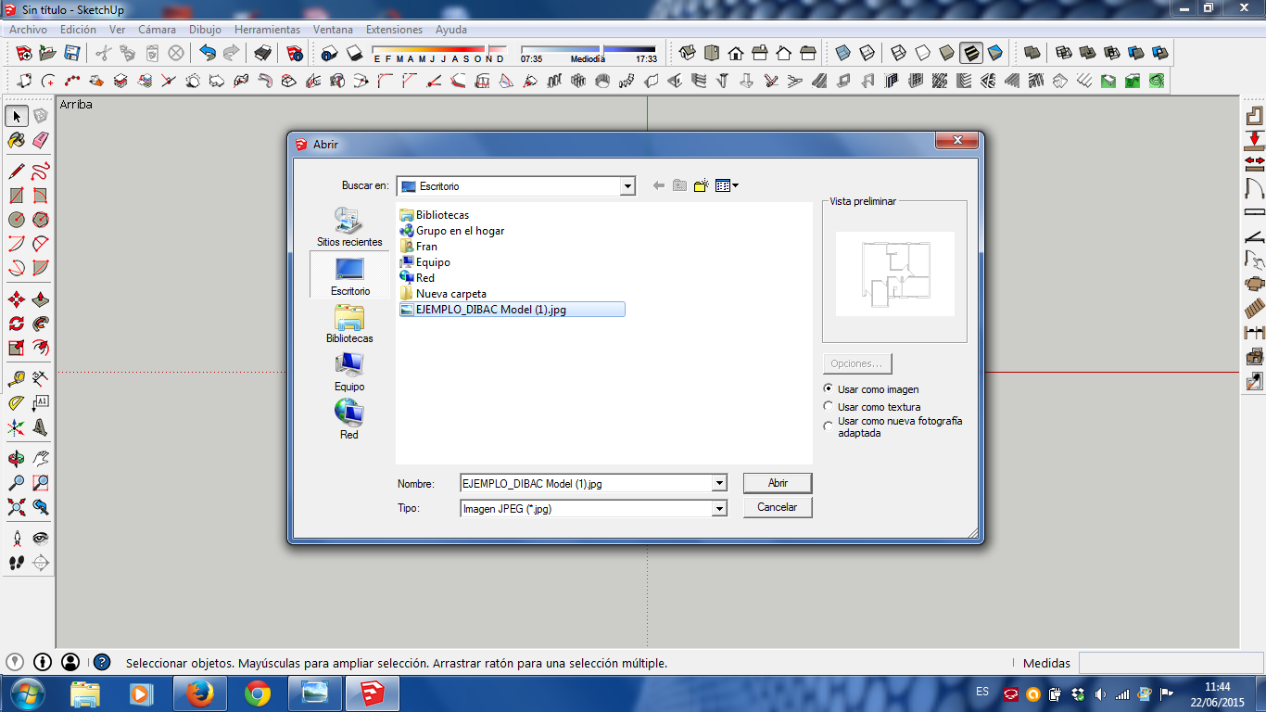Viewport: 1266px width, 712px height.
Task: Switch to Iso view icon
Action: click(x=688, y=53)
